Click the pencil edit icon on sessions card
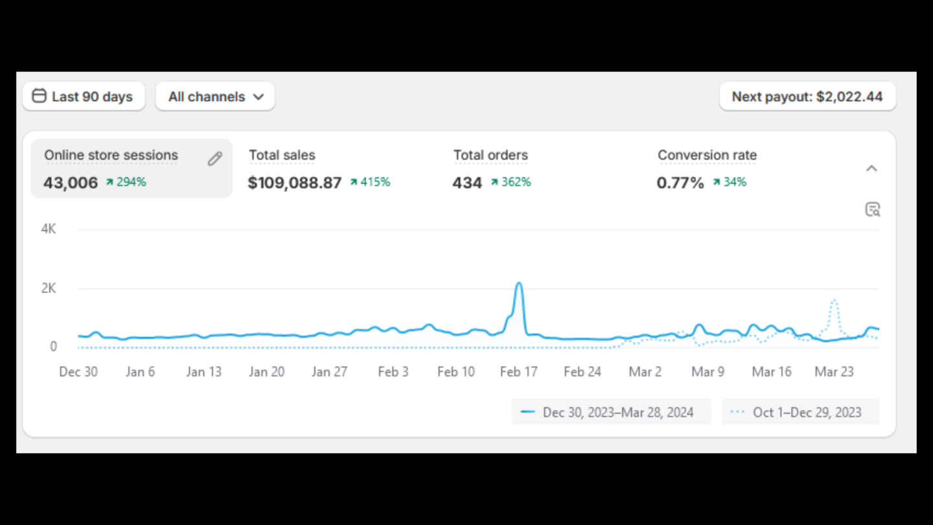 pos(215,159)
